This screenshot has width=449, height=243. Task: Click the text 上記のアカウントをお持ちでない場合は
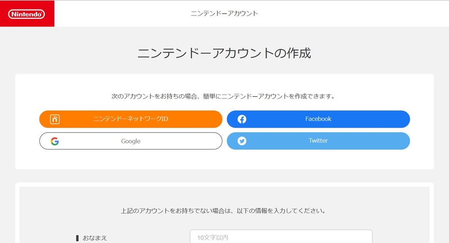[176, 211]
